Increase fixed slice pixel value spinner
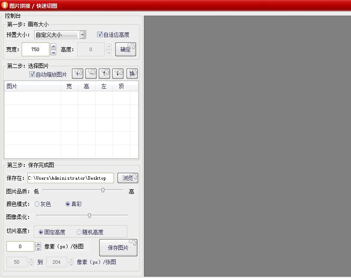This screenshot has width=351, height=278. [x=38, y=244]
